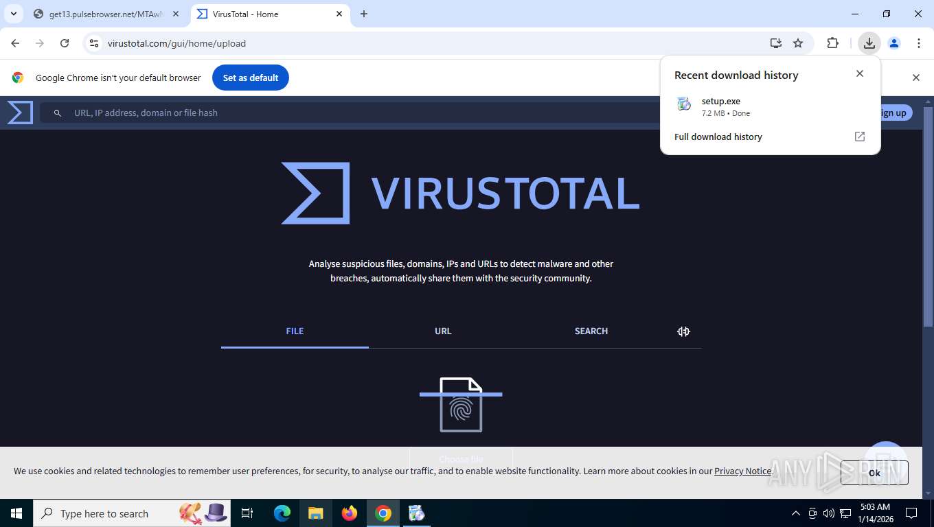Close the Recent download history popup

[x=860, y=73]
